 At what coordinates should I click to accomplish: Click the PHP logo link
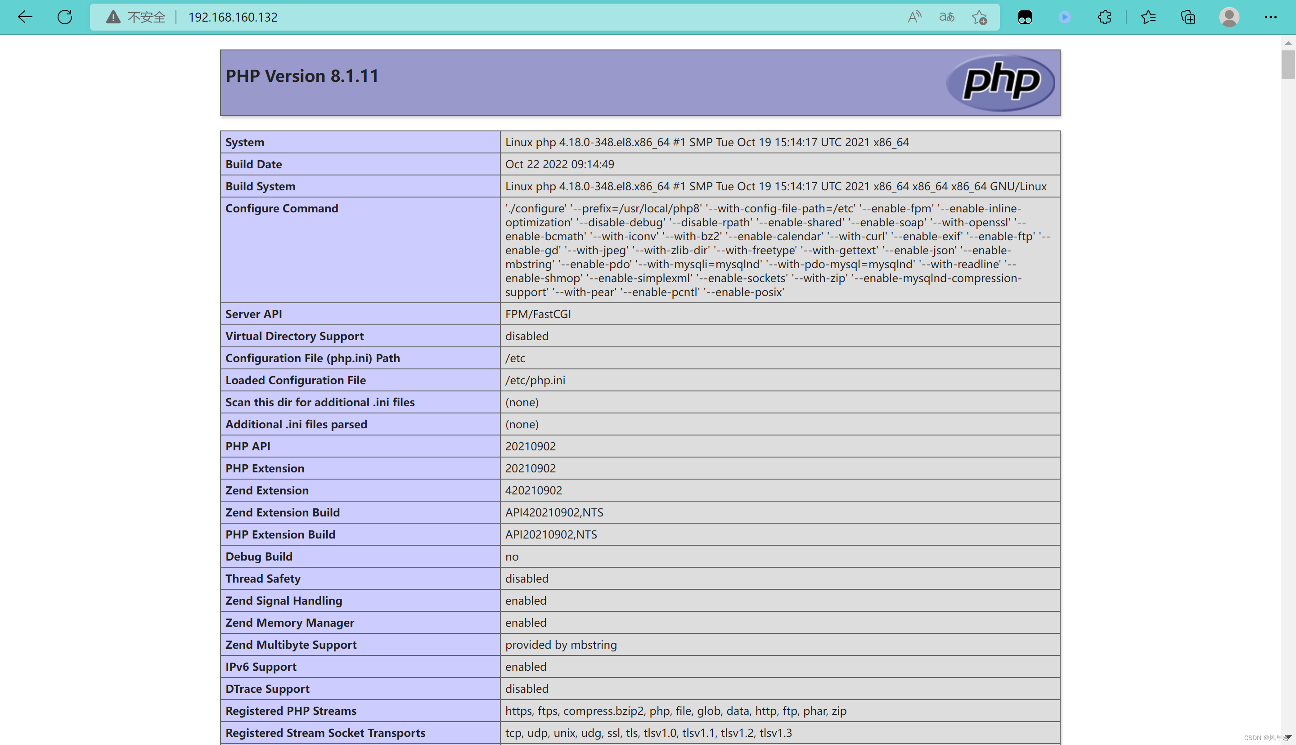1000,82
